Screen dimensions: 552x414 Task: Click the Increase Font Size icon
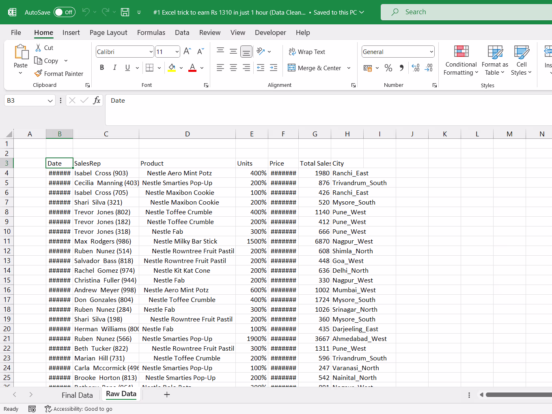[187, 52]
